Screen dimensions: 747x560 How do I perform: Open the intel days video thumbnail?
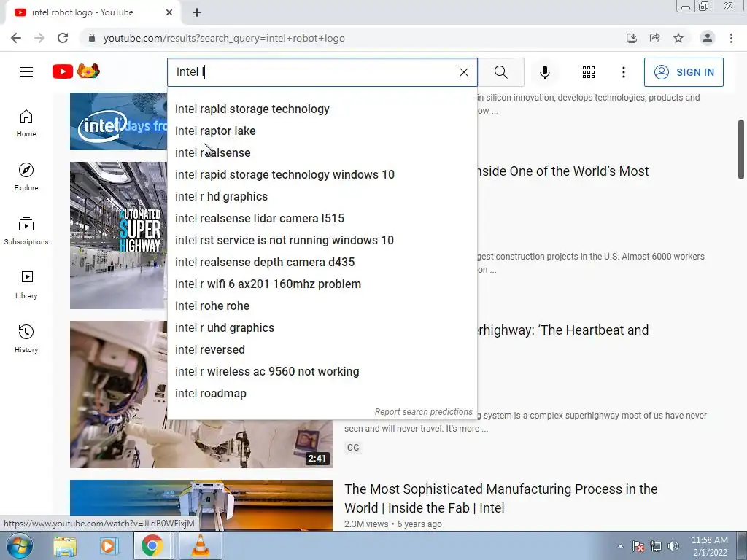tap(118, 122)
